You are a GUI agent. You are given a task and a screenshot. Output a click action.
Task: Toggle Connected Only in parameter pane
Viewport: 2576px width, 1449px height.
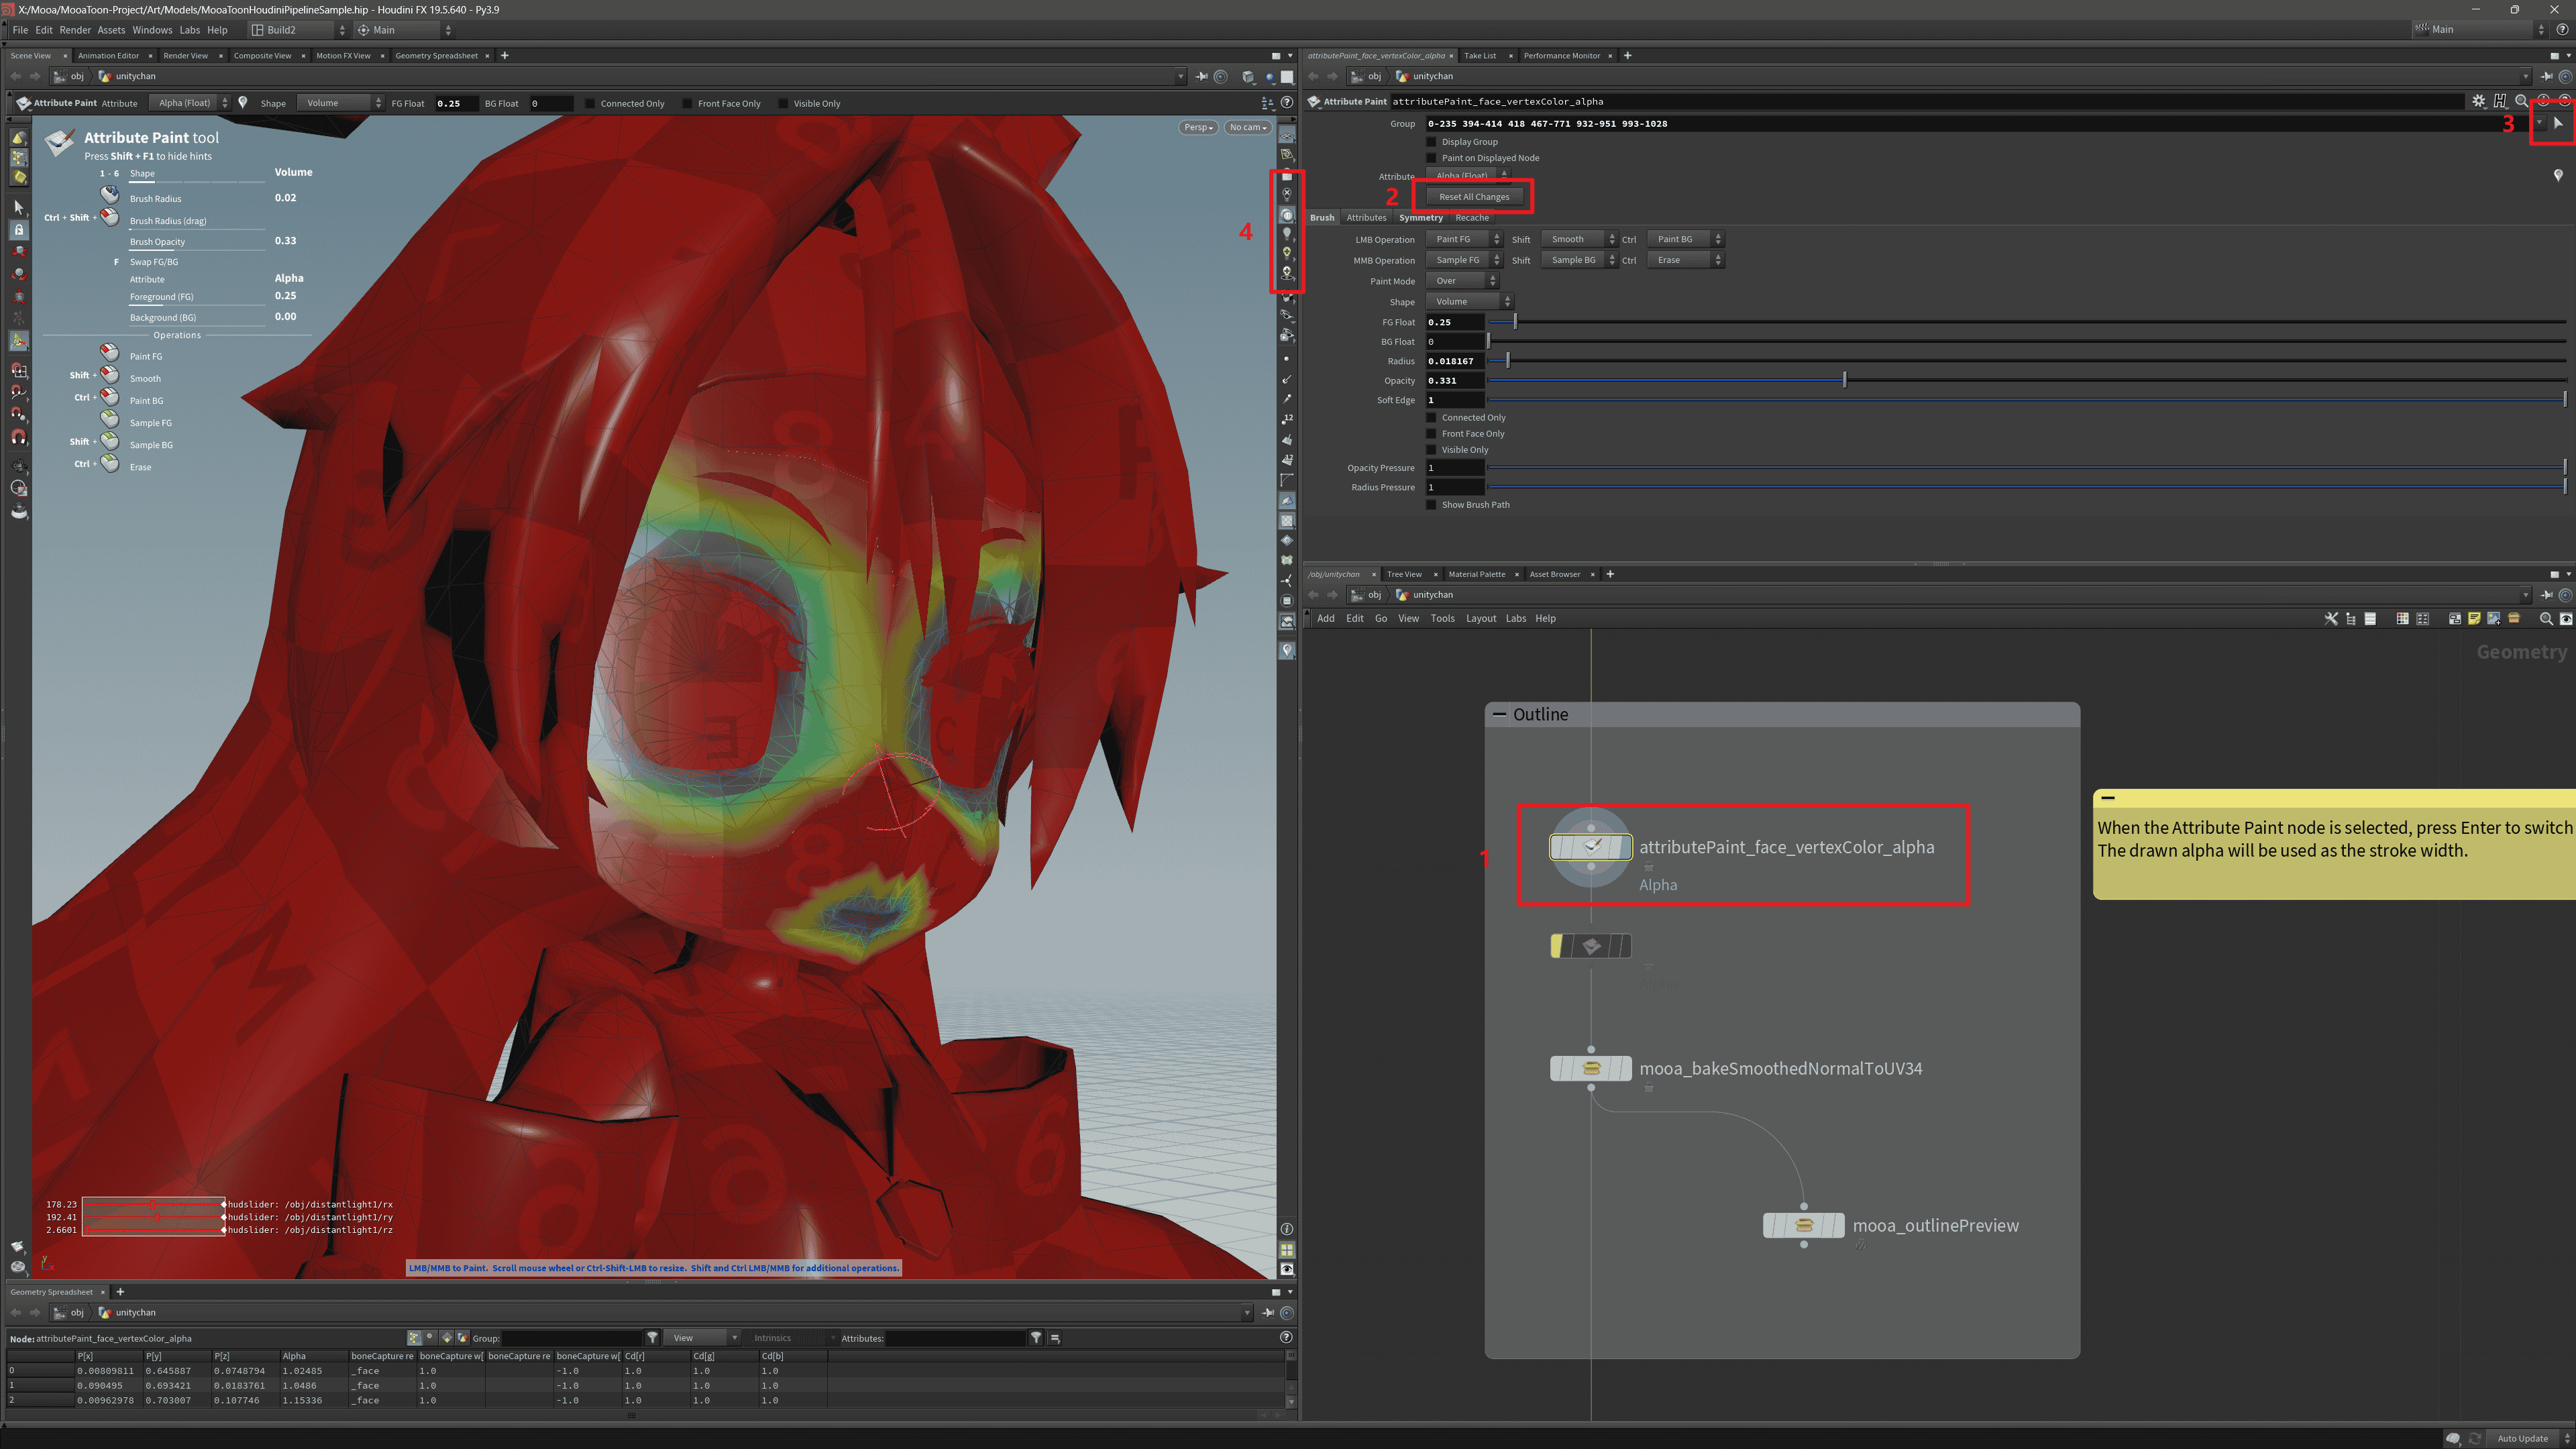1431,418
